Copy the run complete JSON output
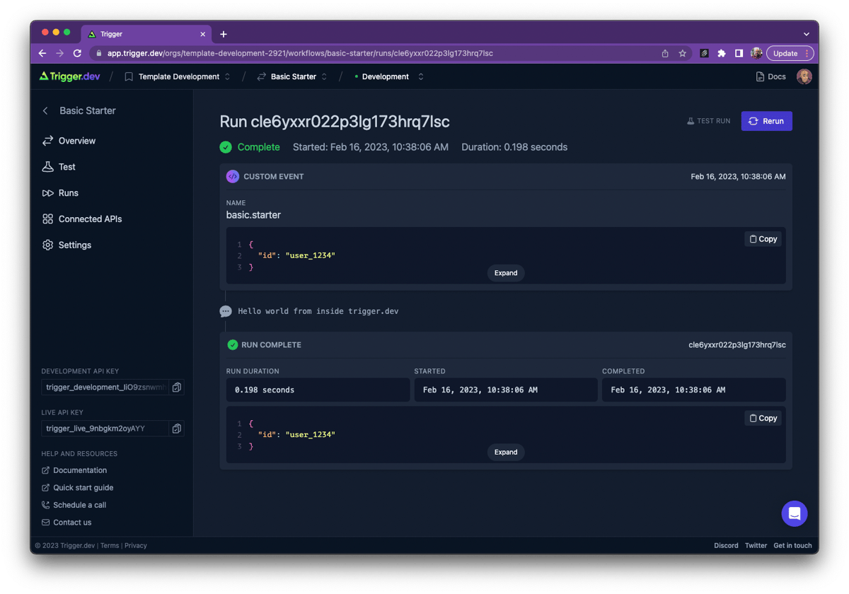 coord(763,419)
